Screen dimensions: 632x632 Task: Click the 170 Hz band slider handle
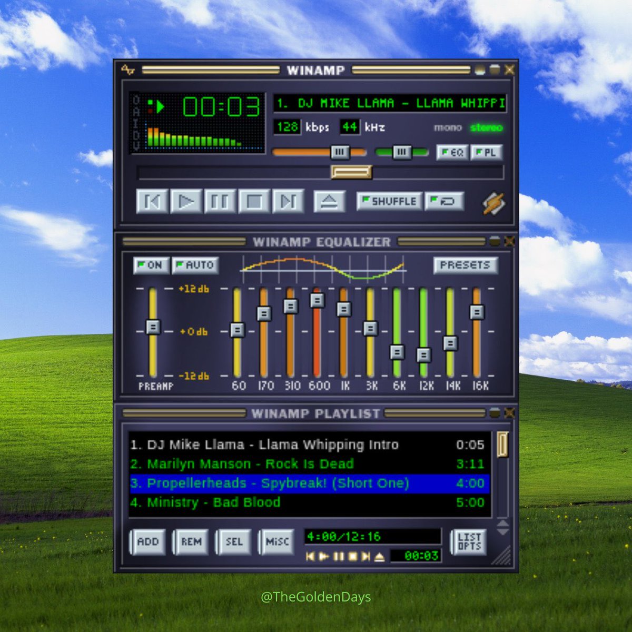coord(264,314)
